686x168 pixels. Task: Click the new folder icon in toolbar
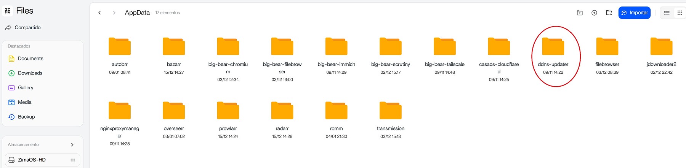pyautogui.click(x=580, y=13)
